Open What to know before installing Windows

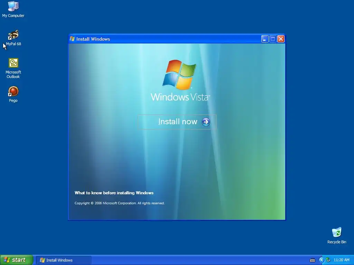114,193
